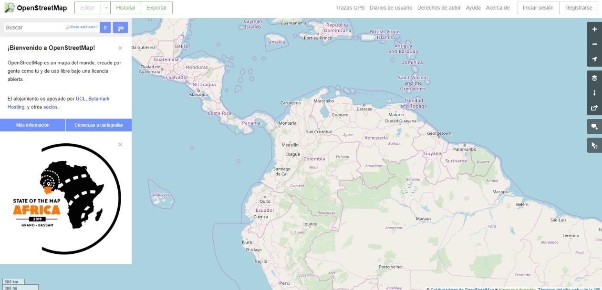Click the Comenzar a cartografiar button
Screen dimensions: 602x290
click(x=99, y=125)
